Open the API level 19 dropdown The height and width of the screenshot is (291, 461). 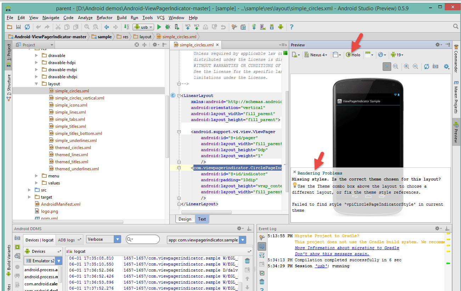397,55
